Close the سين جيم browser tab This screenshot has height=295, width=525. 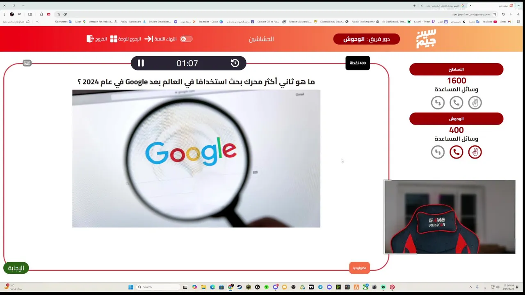coord(470,5)
